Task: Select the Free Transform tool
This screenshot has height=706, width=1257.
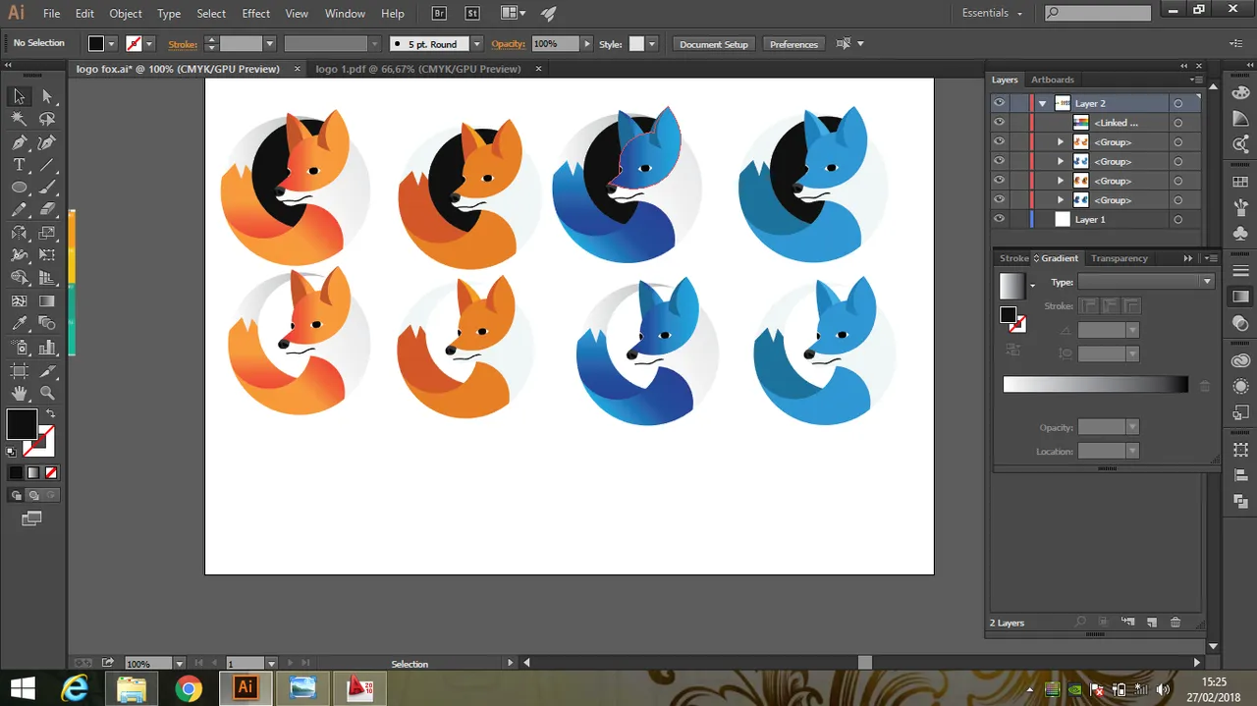Action: tap(47, 255)
